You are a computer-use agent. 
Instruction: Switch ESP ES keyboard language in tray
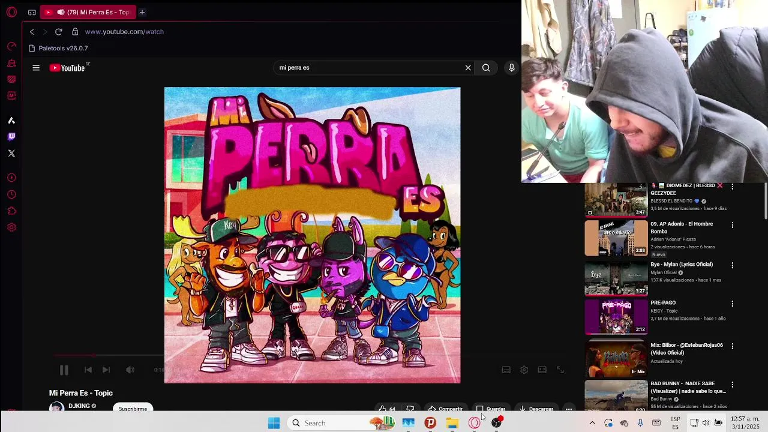676,423
